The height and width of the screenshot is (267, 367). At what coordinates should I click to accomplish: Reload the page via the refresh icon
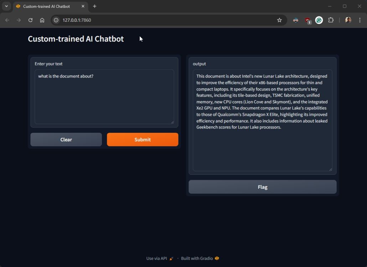click(30, 20)
